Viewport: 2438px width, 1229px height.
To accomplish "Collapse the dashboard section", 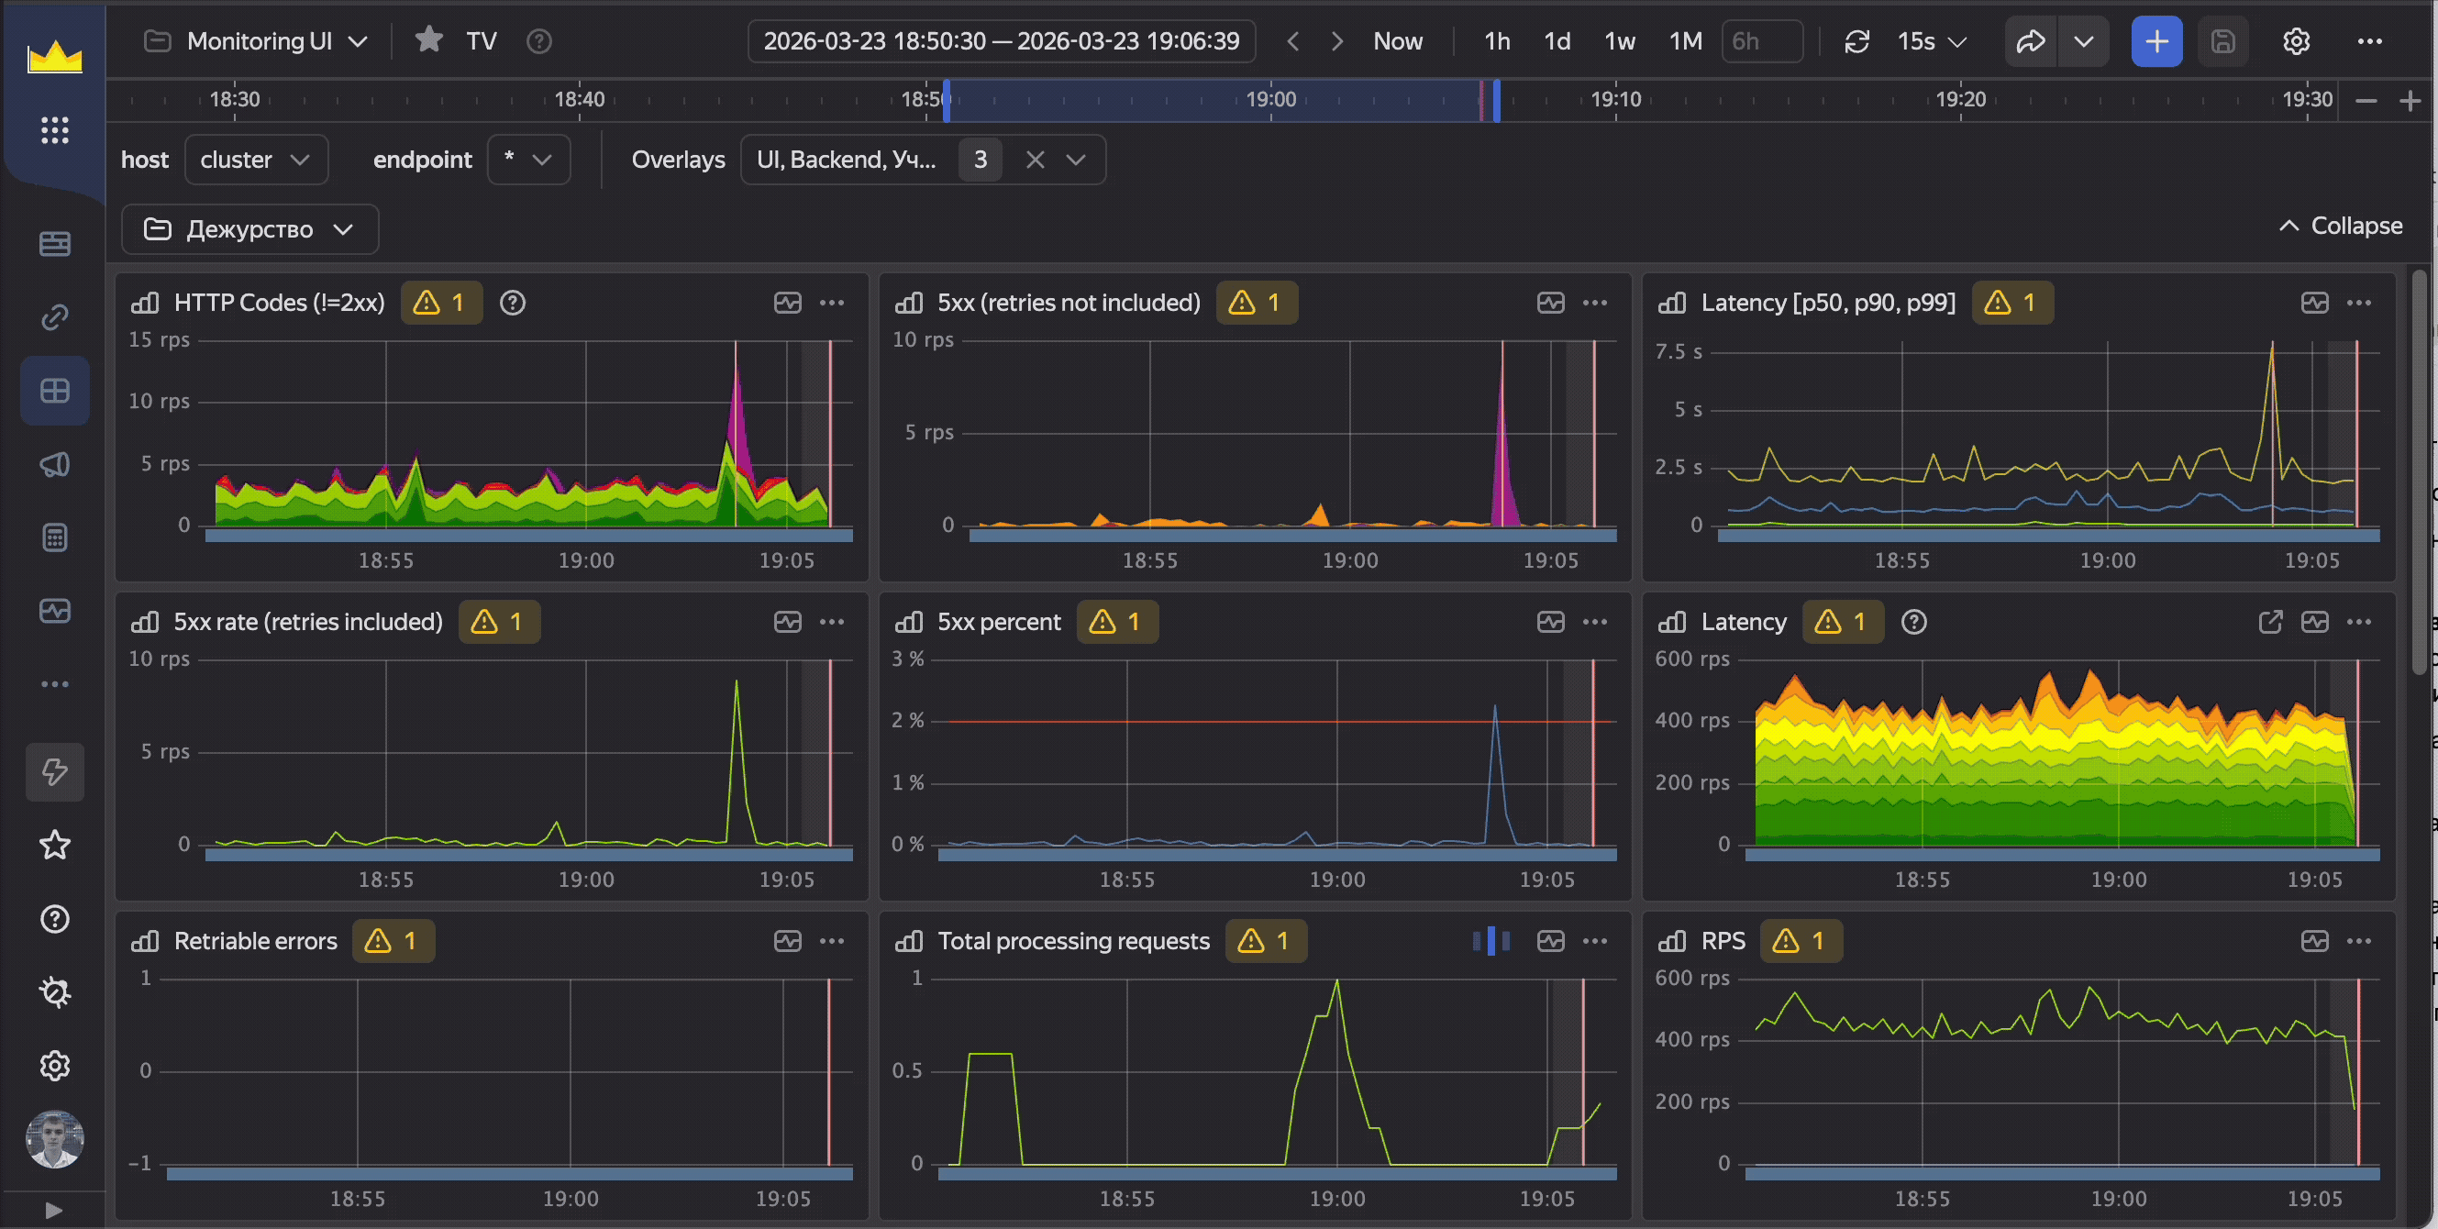I will pyautogui.click(x=2340, y=227).
